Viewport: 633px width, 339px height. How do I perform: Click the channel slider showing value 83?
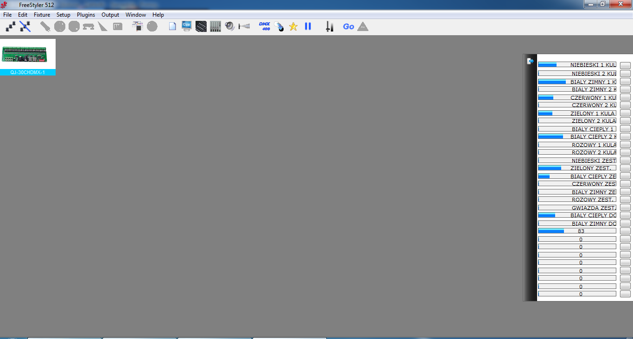(x=577, y=231)
